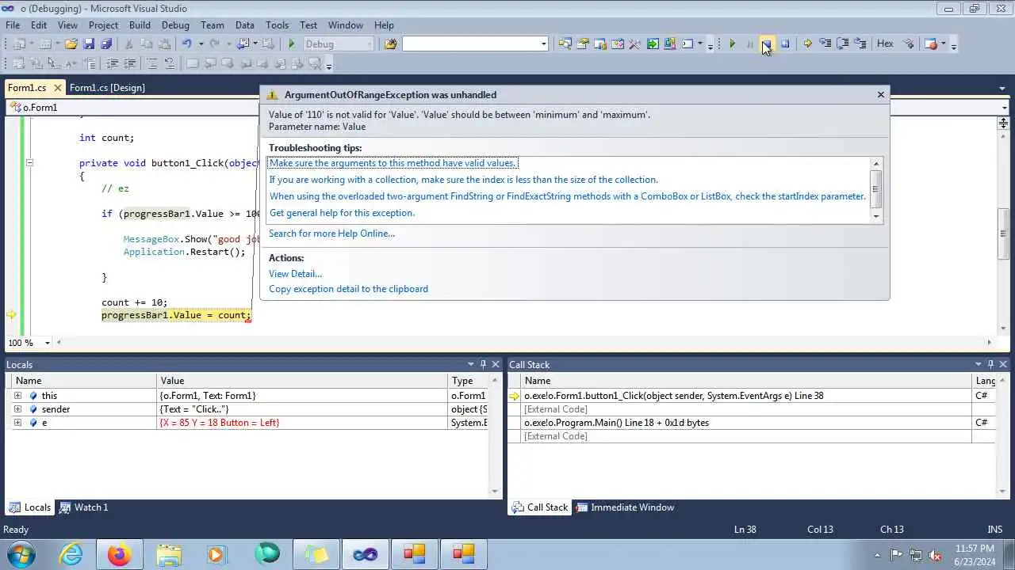Click the Save All toolbar icon
The width and height of the screenshot is (1015, 570).
point(106,44)
